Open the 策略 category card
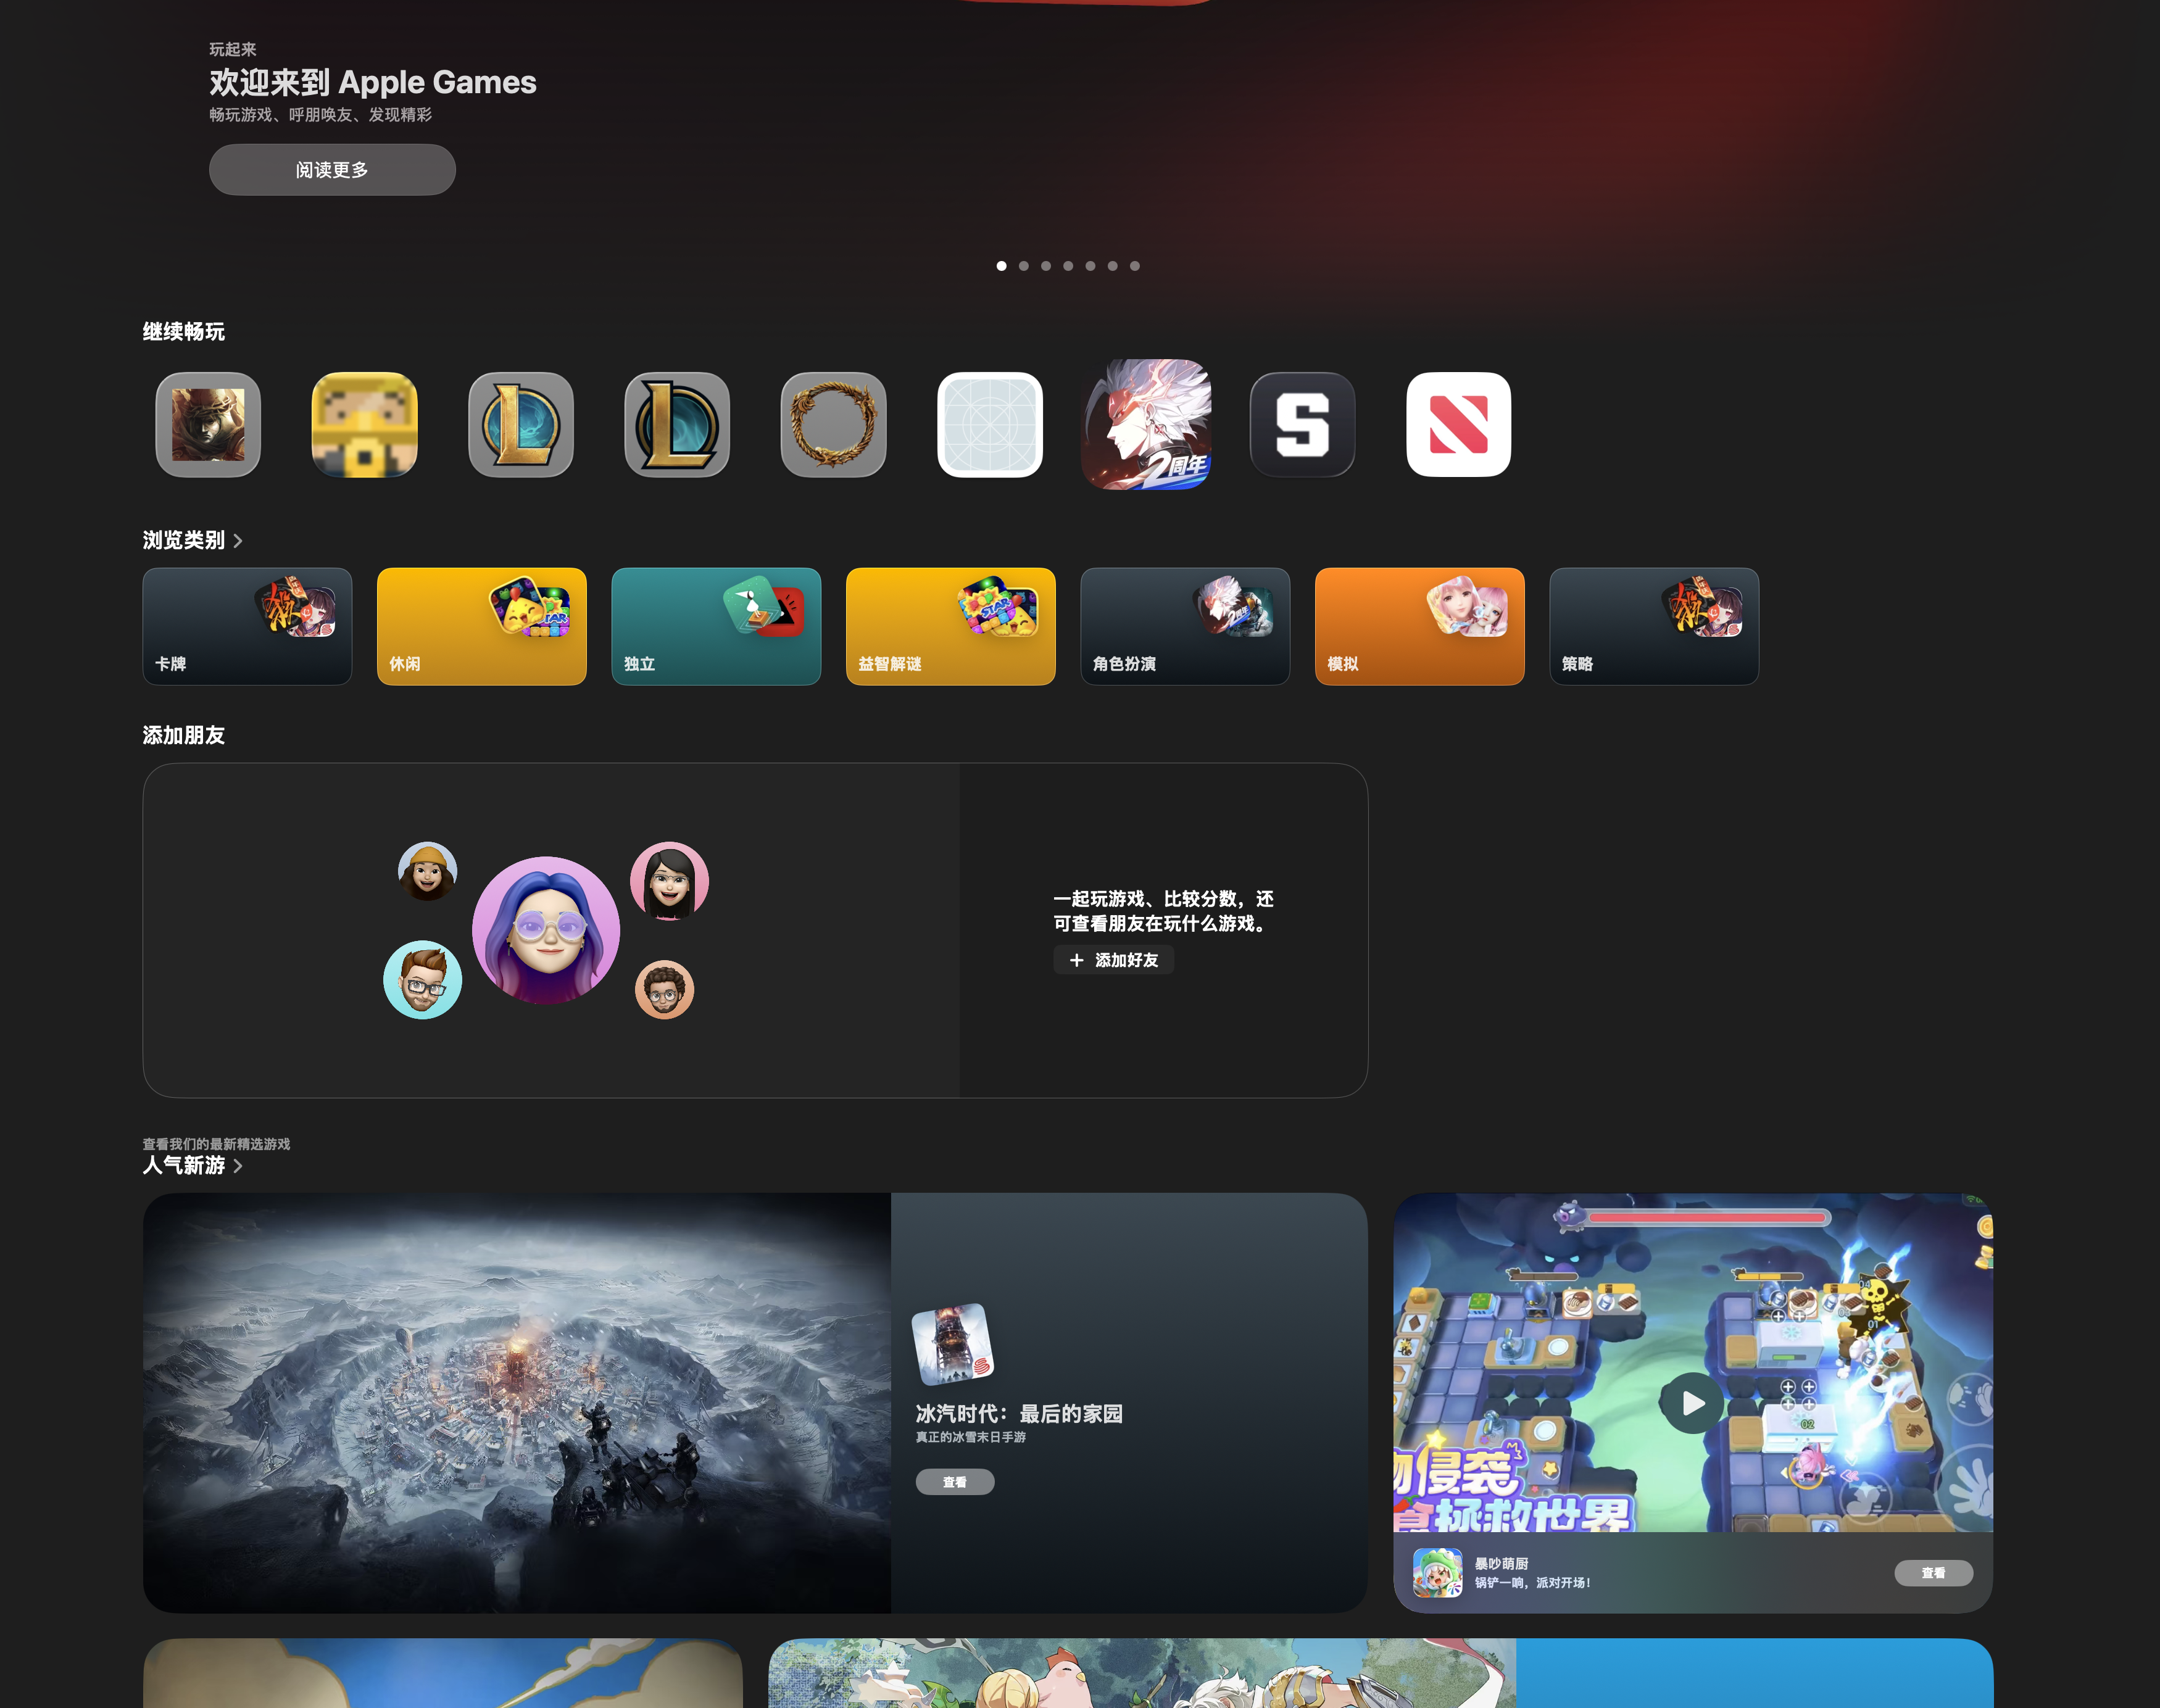Screen dimensions: 2160x1708 (1654, 626)
